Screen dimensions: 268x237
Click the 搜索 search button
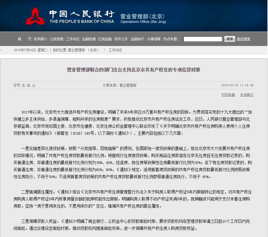(230, 39)
